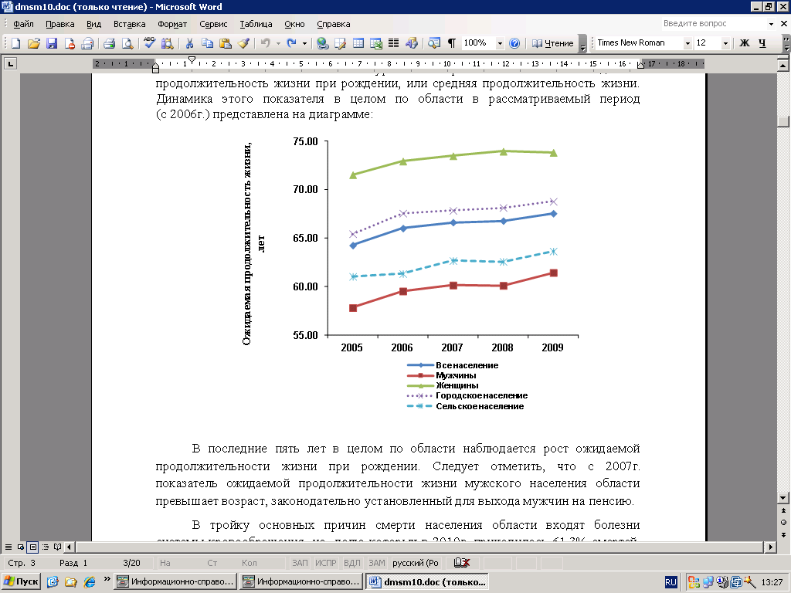Screen dimensions: 791x593
Task: Switch to dmsm10.doc taskbar button
Action: 428,582
